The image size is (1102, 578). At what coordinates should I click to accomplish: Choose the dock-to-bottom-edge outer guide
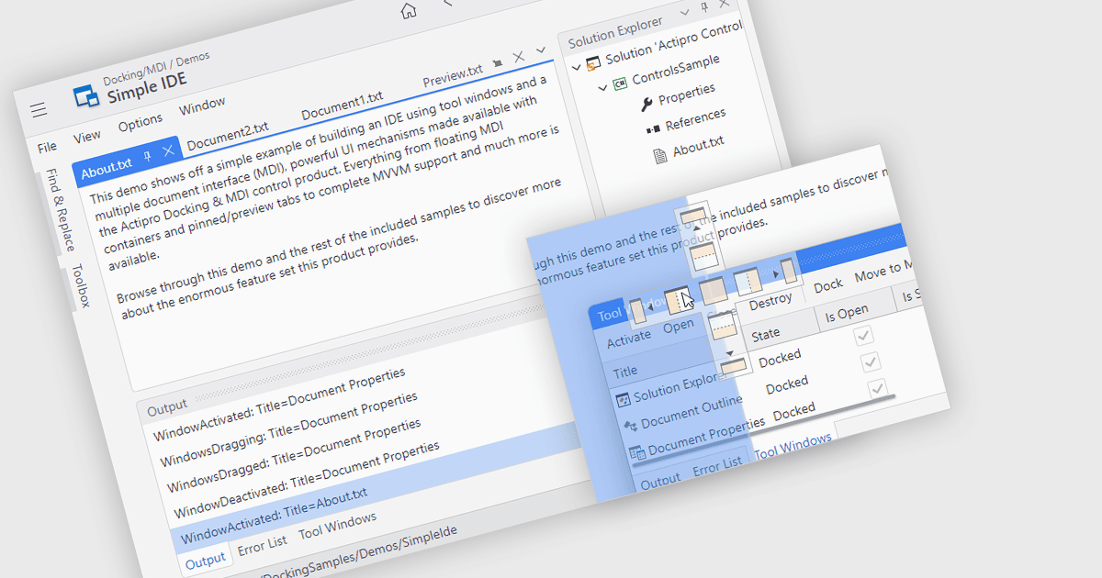pos(732,366)
